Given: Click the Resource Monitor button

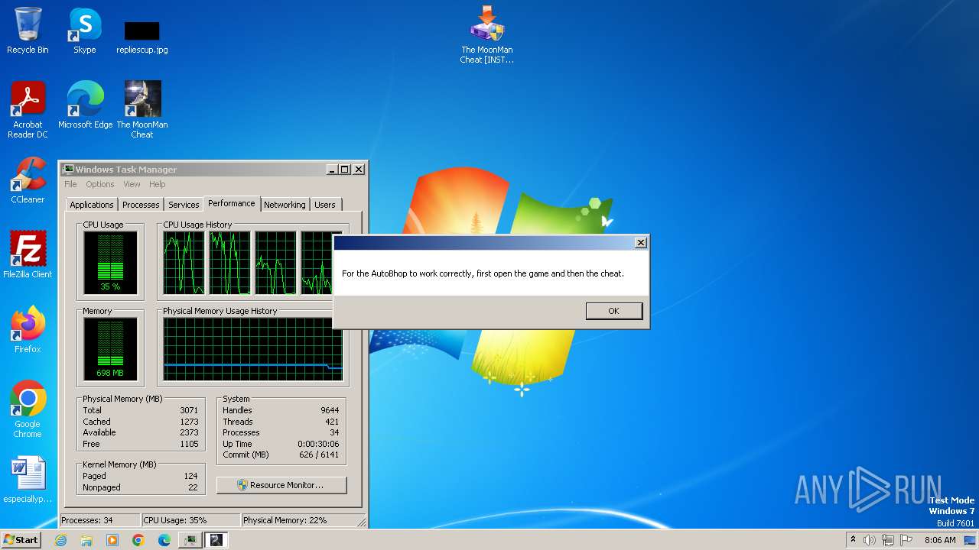Looking at the screenshot, I should [281, 485].
